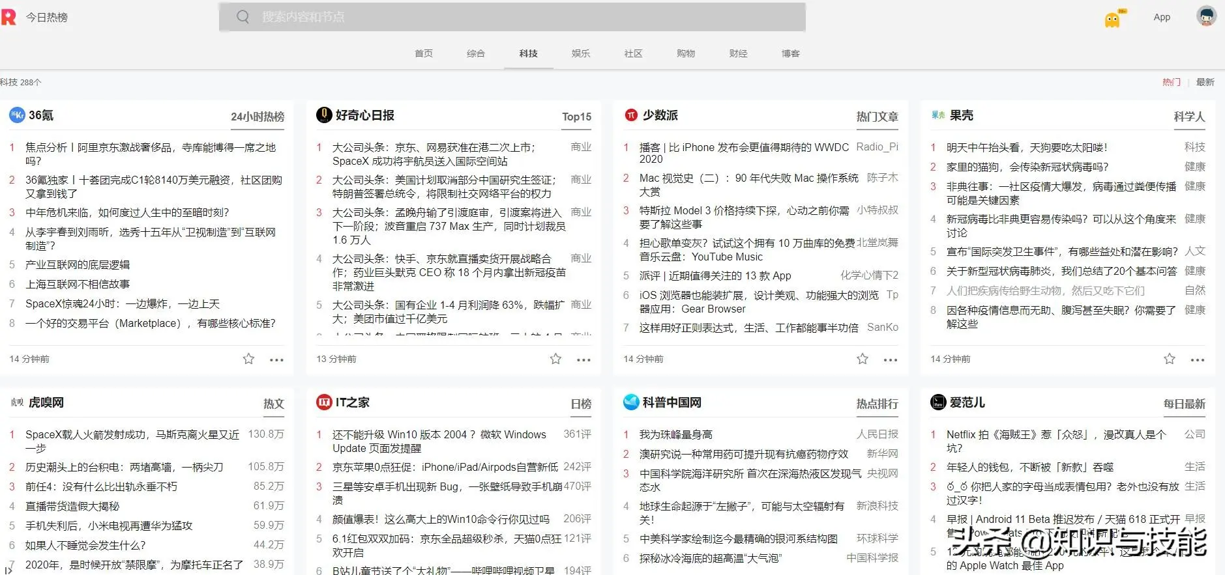Open article 派评 近期值得关注的 13 款 App
This screenshot has height=575, width=1225.
(x=715, y=276)
